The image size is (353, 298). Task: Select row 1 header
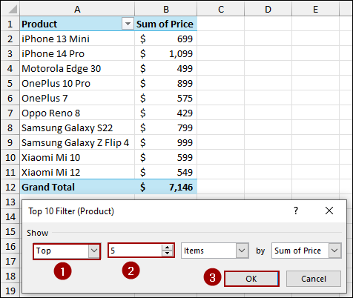coord(10,24)
